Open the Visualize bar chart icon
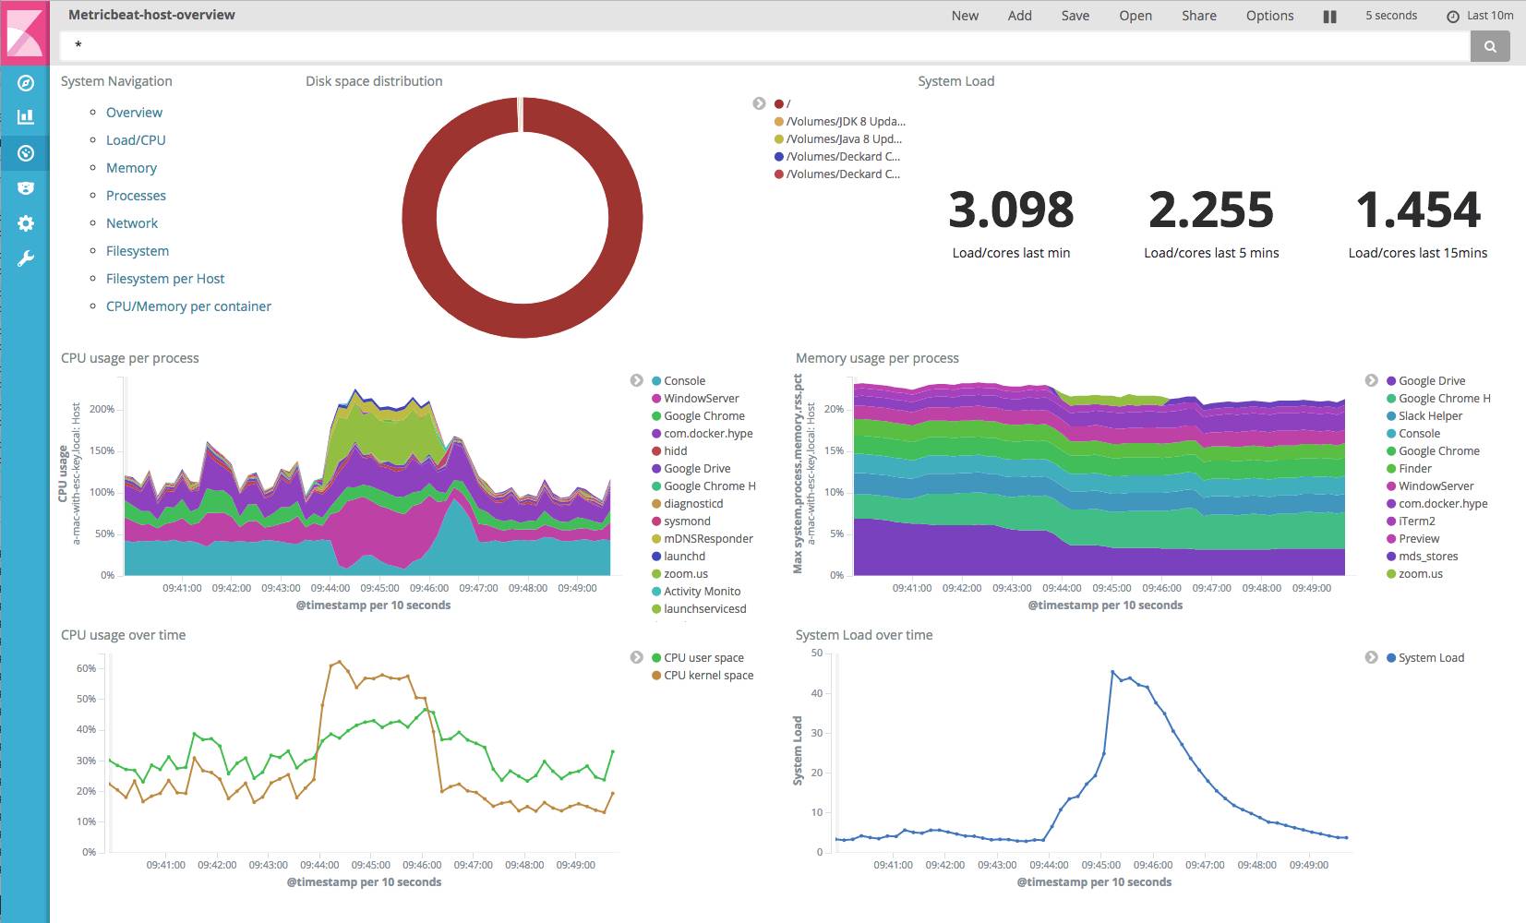The image size is (1526, 923). coord(26,117)
